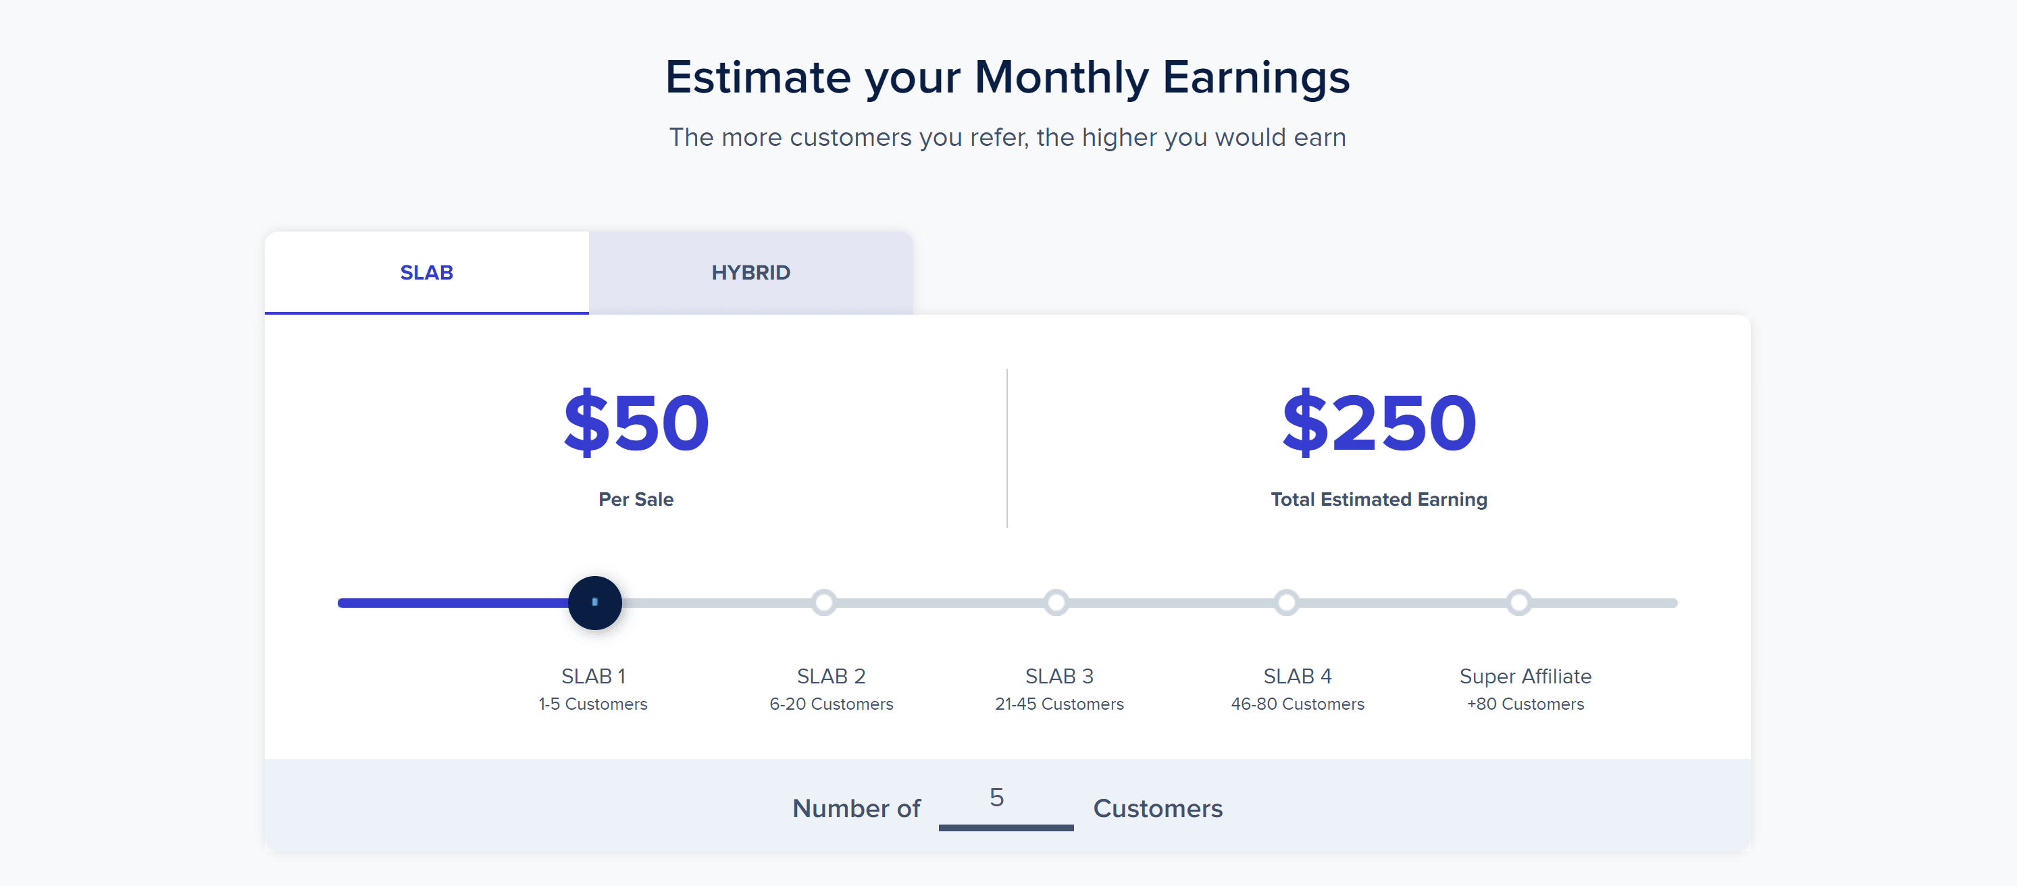The width and height of the screenshot is (2017, 886).
Task: Select the Super Affiliate stop on slider
Action: pos(1518,602)
